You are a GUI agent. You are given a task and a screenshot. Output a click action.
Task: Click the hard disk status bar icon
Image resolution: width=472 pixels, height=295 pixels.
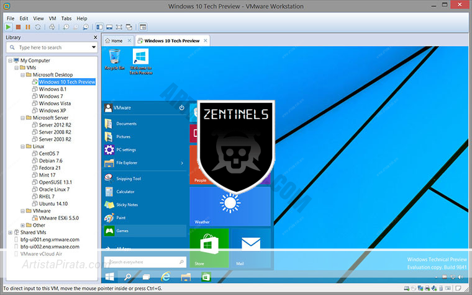406,288
